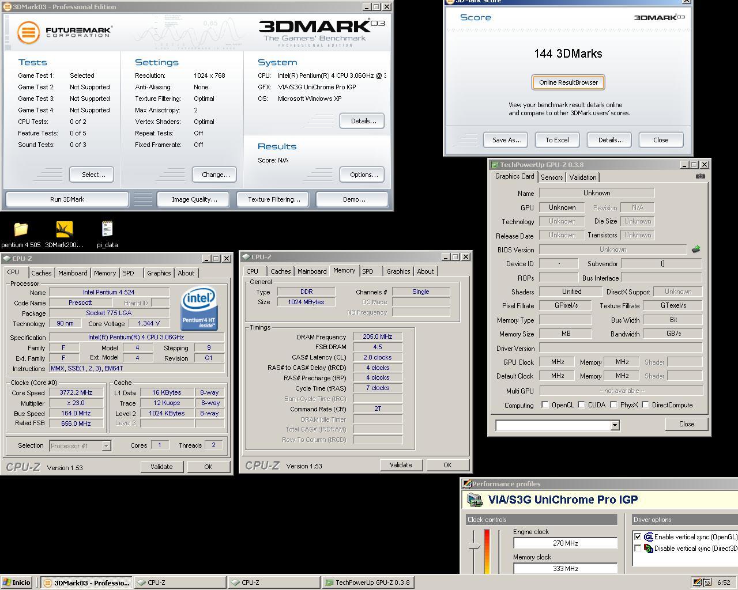Select CPU tab in Memory CPU-Z window
Screen dimensions: 738x590
[x=253, y=271]
